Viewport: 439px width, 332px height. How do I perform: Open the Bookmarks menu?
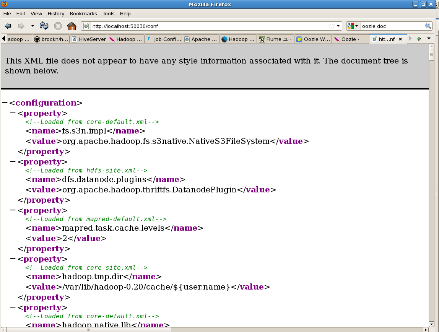tap(83, 14)
